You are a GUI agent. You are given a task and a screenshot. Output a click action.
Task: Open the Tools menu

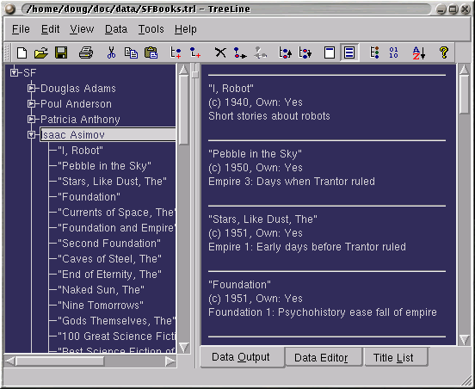[151, 29]
